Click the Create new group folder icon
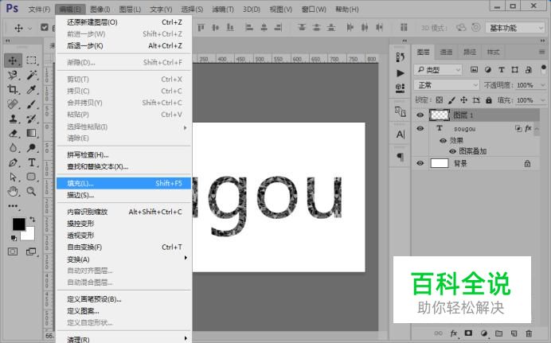The width and height of the screenshot is (551, 343). pos(498,333)
